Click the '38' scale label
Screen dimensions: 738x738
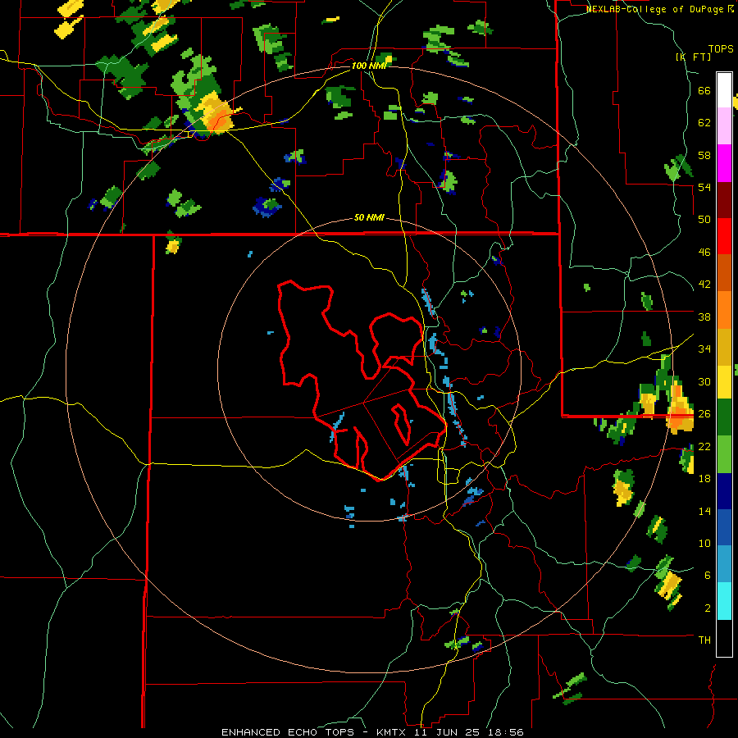tap(704, 317)
